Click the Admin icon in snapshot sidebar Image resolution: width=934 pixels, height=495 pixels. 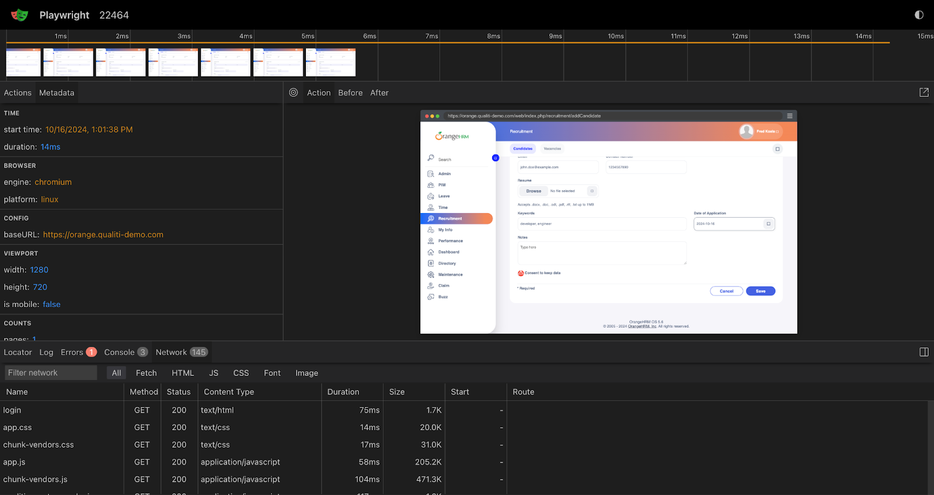tap(431, 174)
